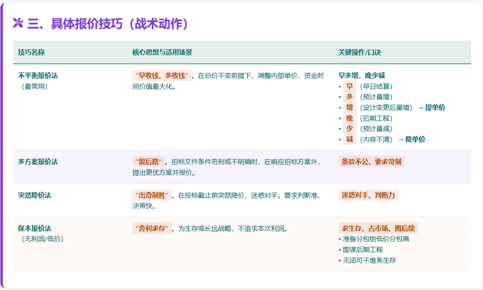
Task: Click the "迷惑对手、判断力" label
Action: click(368, 195)
